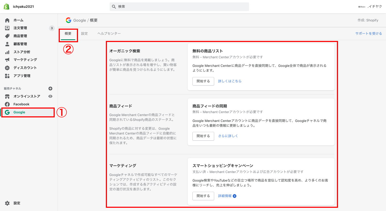
Task: Click the マーケティング megaphone icon
Action: tap(7, 60)
